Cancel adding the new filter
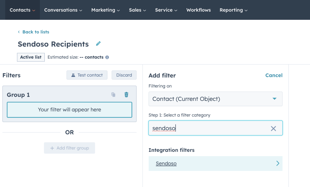Image resolution: width=310 pixels, height=187 pixels. click(274, 75)
